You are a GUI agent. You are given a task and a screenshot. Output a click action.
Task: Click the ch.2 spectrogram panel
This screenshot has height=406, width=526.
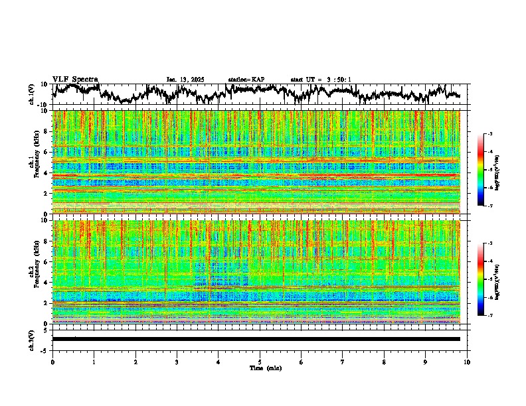(256, 272)
